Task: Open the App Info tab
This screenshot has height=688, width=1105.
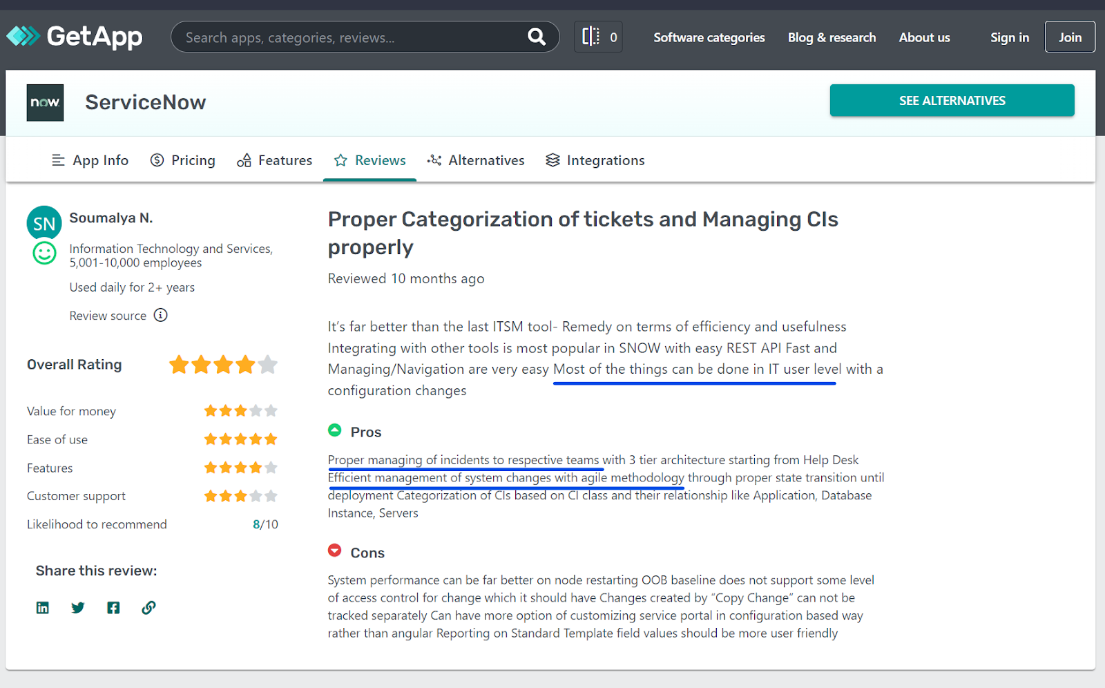Action: click(x=90, y=160)
